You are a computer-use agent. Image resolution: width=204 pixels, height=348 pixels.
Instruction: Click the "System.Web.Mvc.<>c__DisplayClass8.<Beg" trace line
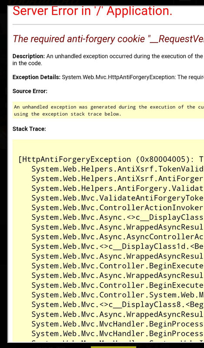[x=117, y=304]
